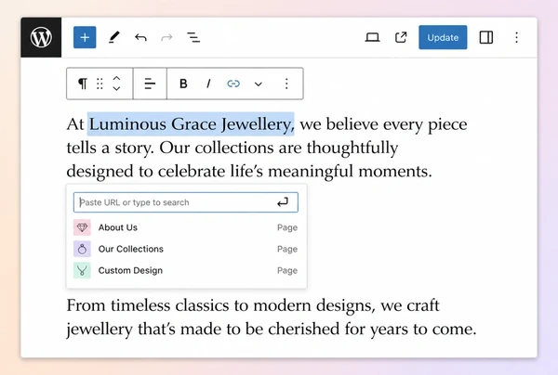The width and height of the screenshot is (558, 375).
Task: Click the Paste URL search field
Action: pyautogui.click(x=186, y=202)
